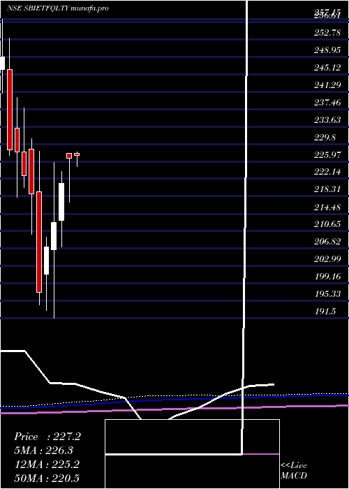Click the tallest red candle reaching 197
The image size is (349, 489).
39,242
